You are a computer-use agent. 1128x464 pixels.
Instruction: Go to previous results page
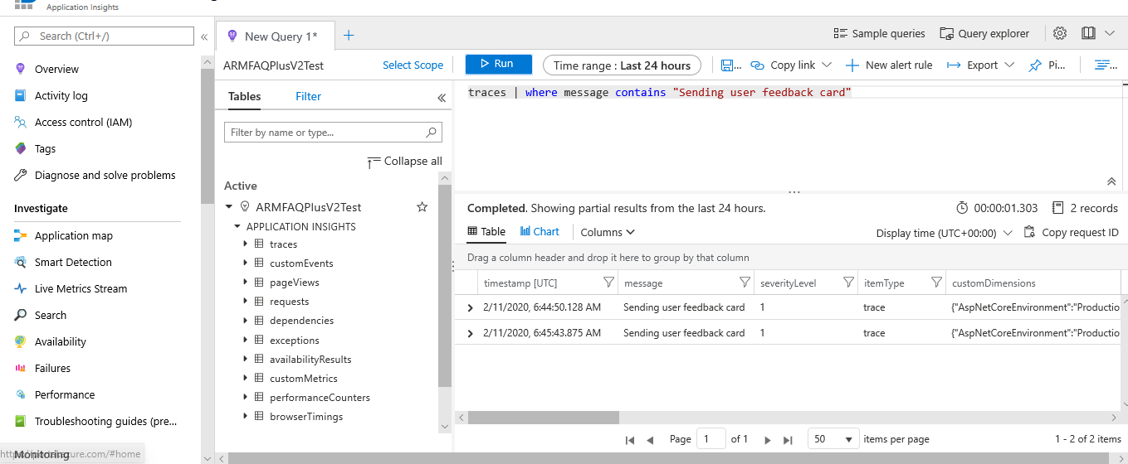click(650, 440)
